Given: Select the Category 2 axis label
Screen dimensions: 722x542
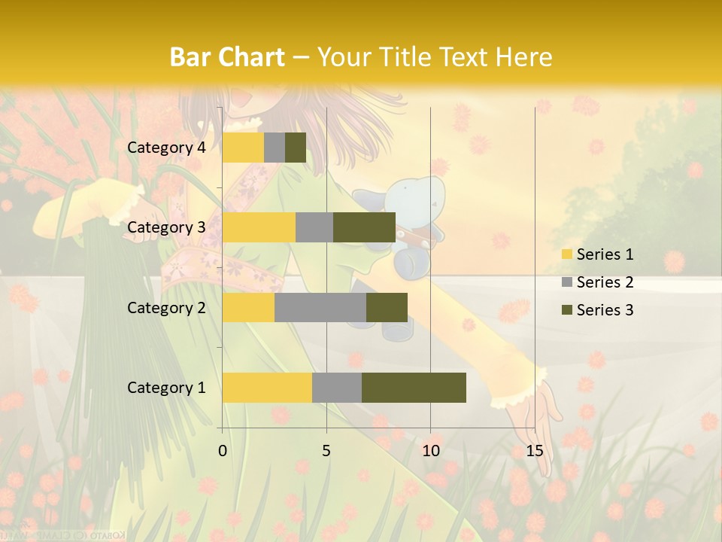Looking at the screenshot, I should tap(166, 307).
